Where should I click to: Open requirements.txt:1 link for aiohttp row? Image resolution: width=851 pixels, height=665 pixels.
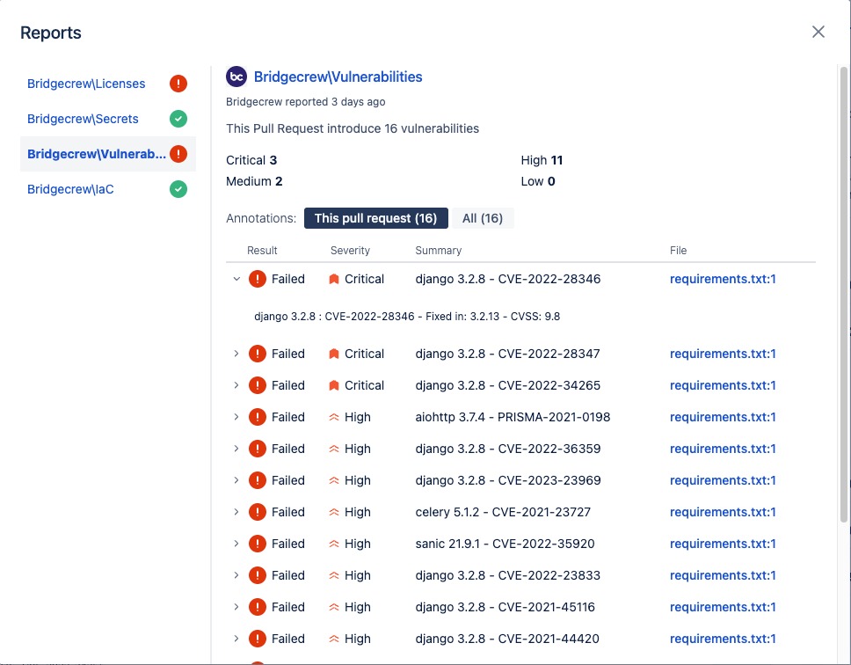pyautogui.click(x=723, y=417)
